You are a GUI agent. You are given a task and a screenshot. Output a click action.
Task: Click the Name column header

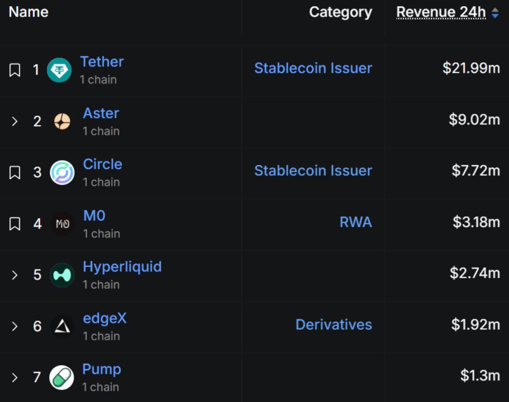(28, 12)
